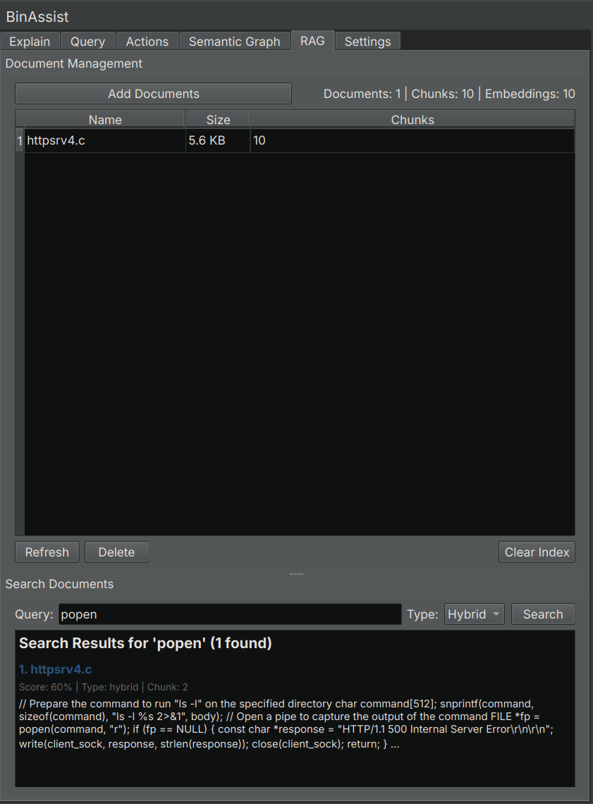Click the splitter handle between panels
The height and width of the screenshot is (804, 593).
296,572
